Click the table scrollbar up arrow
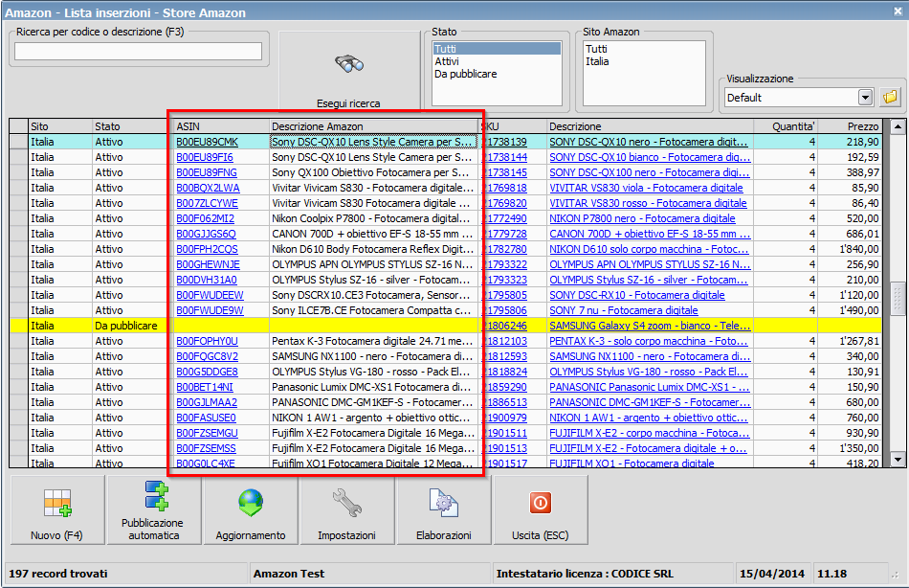This screenshot has width=909, height=588. [x=898, y=126]
